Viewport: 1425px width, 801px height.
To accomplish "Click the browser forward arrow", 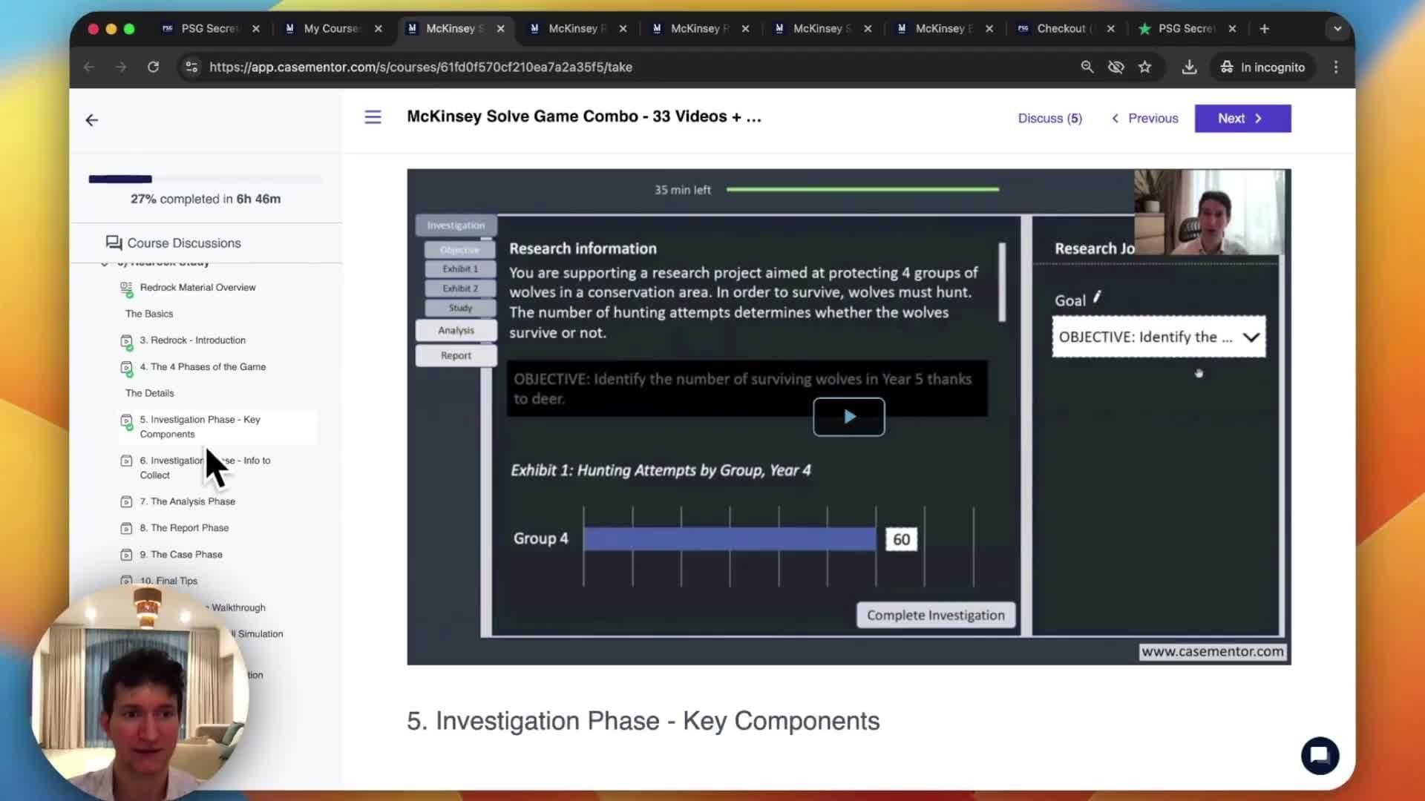I will [x=121, y=67].
